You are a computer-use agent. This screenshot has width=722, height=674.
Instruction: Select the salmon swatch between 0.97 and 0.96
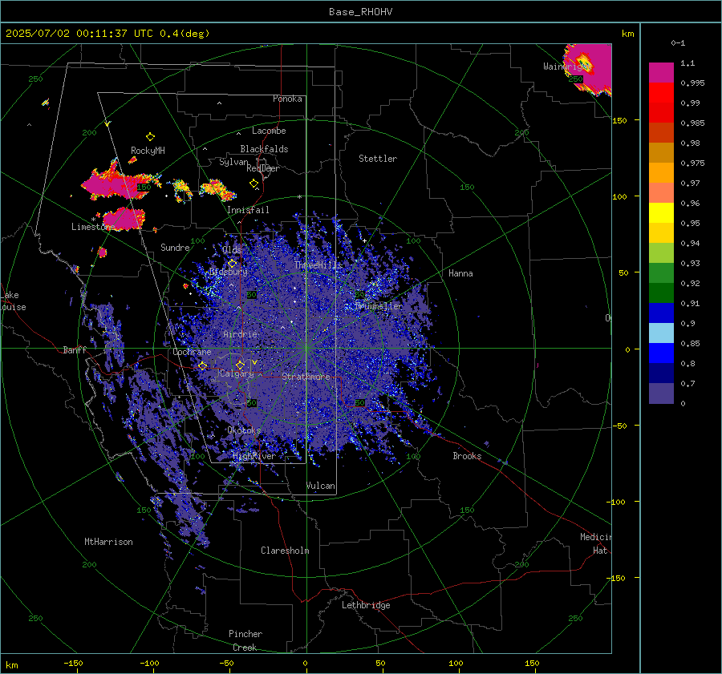[x=661, y=193]
